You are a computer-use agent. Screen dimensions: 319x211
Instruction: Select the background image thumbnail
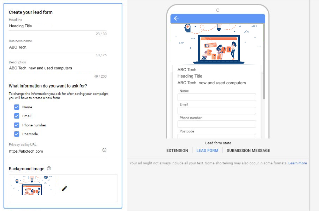click(33, 186)
